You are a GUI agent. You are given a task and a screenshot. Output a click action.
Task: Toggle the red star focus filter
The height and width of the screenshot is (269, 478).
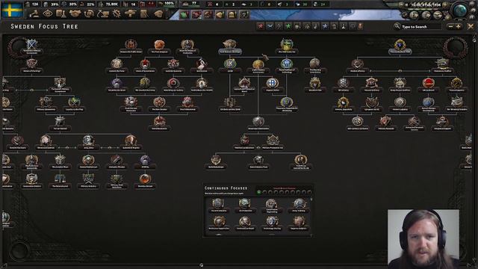click(x=261, y=27)
